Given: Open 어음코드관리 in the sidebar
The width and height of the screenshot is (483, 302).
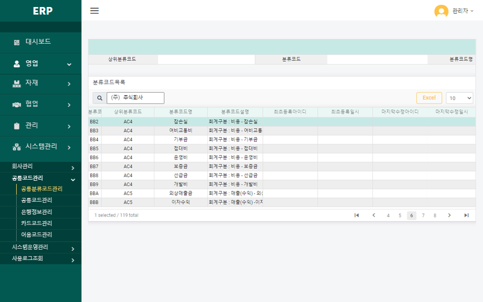Looking at the screenshot, I should [36, 235].
